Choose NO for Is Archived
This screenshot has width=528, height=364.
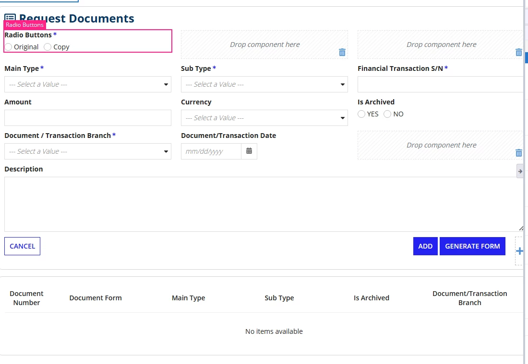(x=387, y=114)
